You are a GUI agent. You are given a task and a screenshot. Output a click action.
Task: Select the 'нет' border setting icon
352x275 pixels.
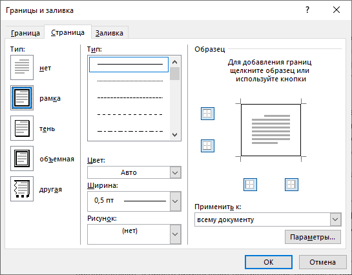[x=22, y=68]
